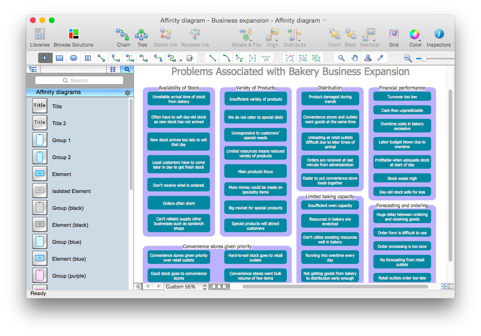Select the zoom magnifier tool
The image size is (481, 336).
tap(341, 58)
